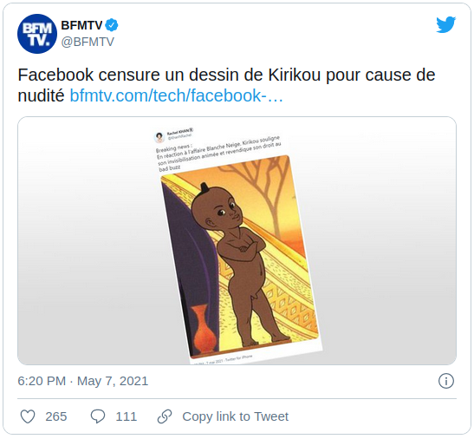
Task: Click the tweet text about Facebook censure
Action: click(x=226, y=85)
